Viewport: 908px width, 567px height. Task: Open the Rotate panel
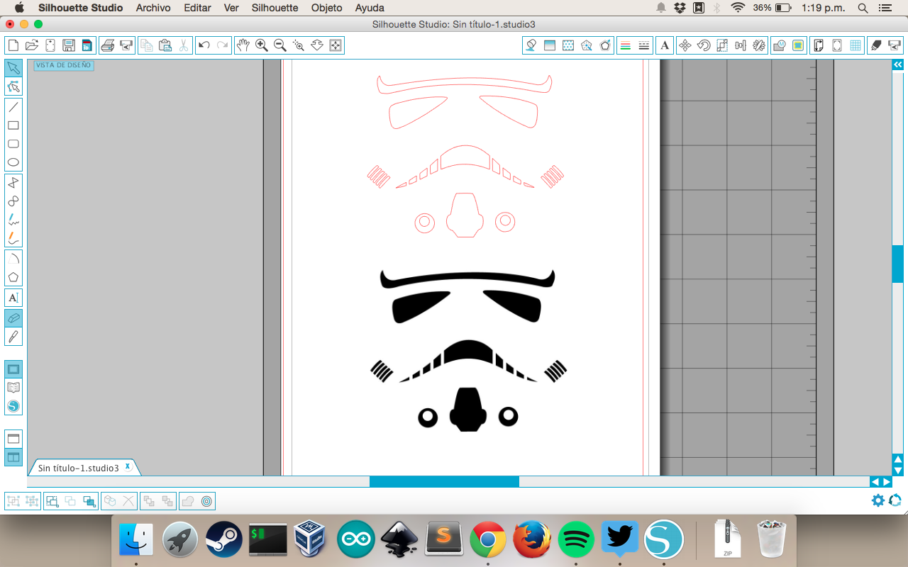(x=704, y=45)
